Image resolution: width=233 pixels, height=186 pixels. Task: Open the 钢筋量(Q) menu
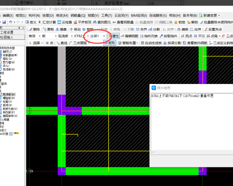[x=78, y=15]
